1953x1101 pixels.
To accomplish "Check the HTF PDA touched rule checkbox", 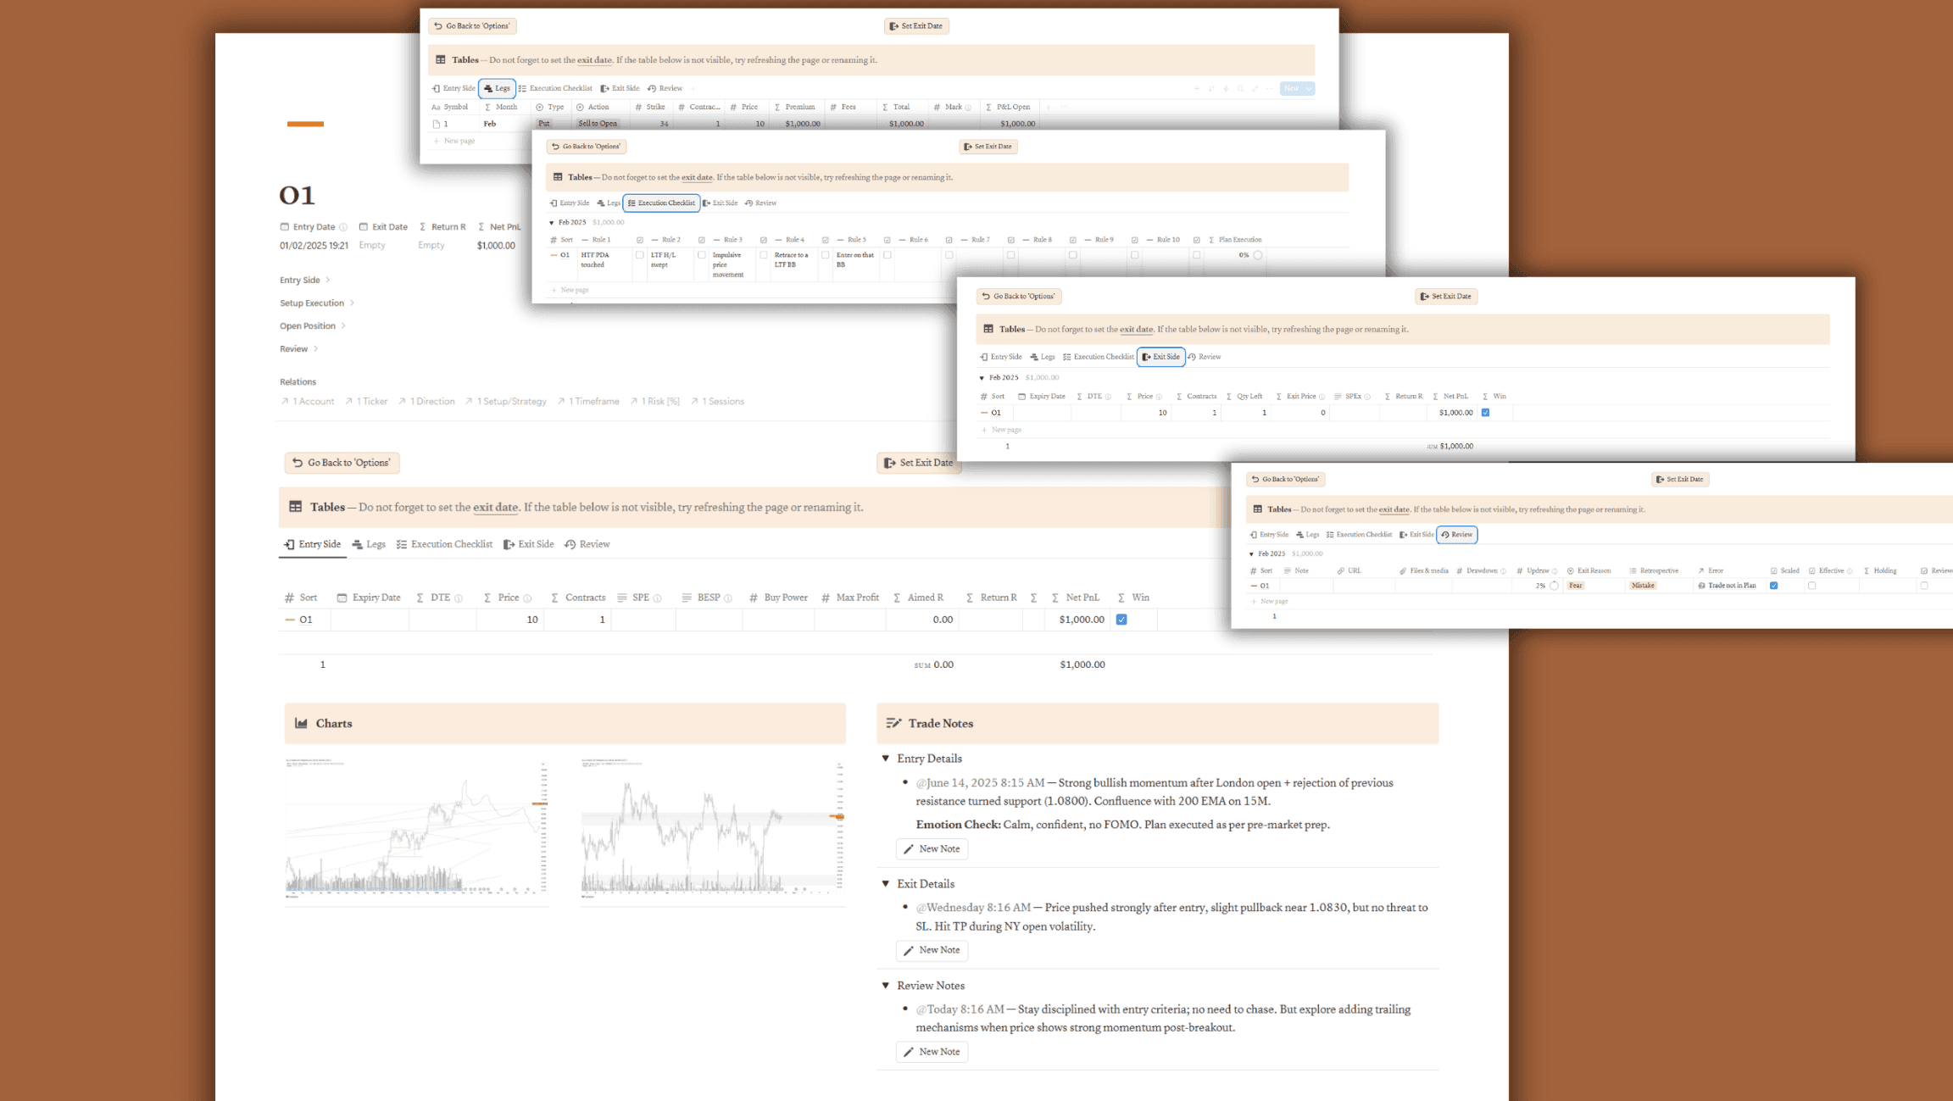I will [x=640, y=255].
